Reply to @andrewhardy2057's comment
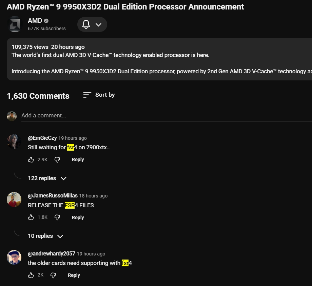This screenshot has height=286, width=312. coord(74,275)
